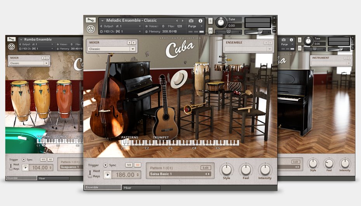Mute instrument with the M button
This screenshot has width=361, height=206.
pyautogui.click(x=210, y=31)
